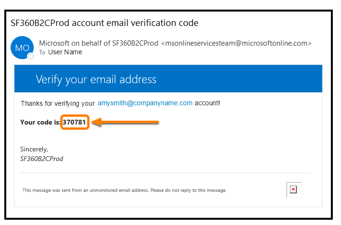This screenshot has height=225, width=341.
Task: Click the broken image placeholder icon
Action: 293,189
